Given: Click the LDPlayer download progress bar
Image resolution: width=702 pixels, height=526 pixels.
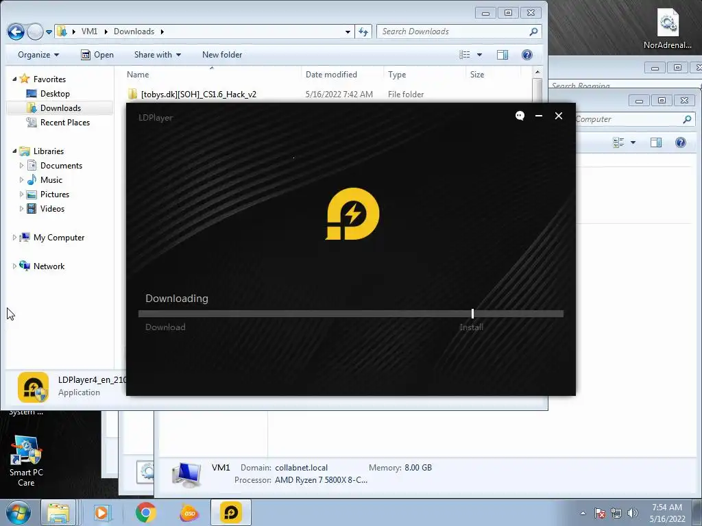Looking at the screenshot, I should (350, 314).
